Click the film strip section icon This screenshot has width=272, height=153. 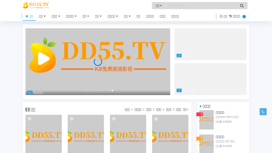click(27, 110)
